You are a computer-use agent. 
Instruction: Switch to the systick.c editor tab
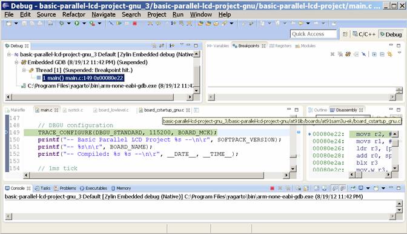[x=73, y=110]
